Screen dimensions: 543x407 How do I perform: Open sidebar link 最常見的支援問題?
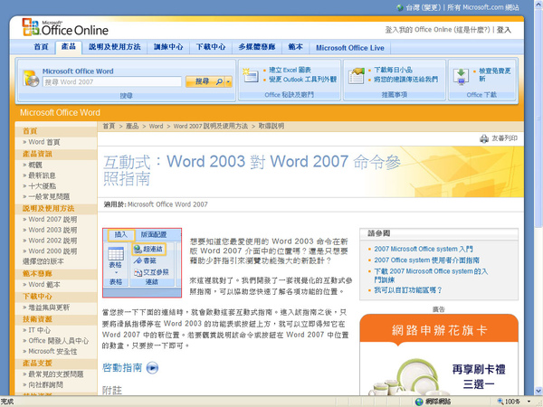pos(56,374)
